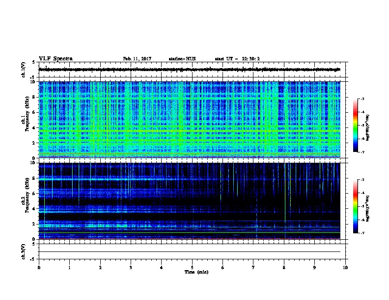Click the "7" tick on the time axis
389x300 pixels.
(253, 268)
